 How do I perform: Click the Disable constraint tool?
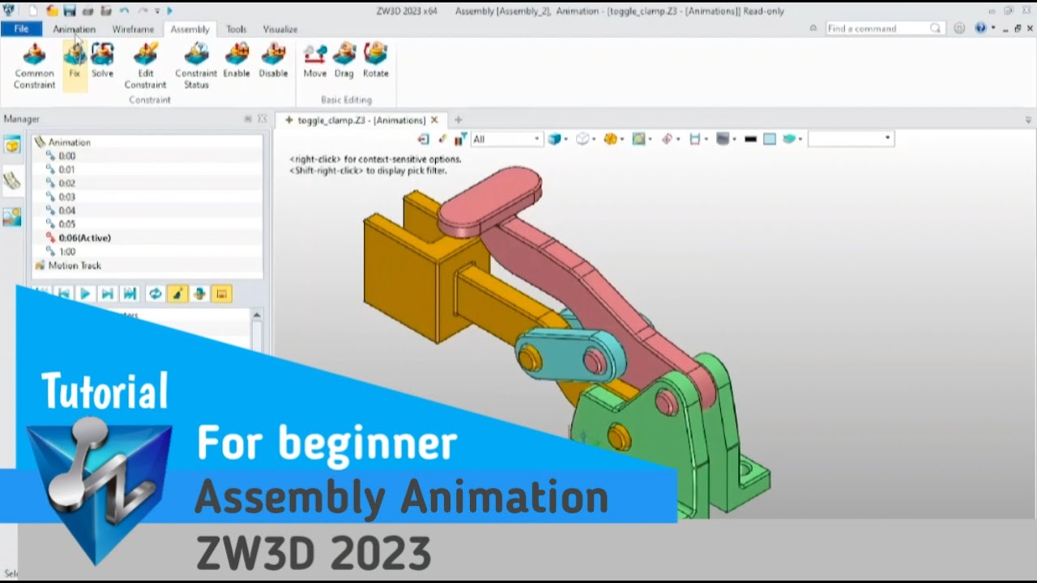[x=273, y=62]
